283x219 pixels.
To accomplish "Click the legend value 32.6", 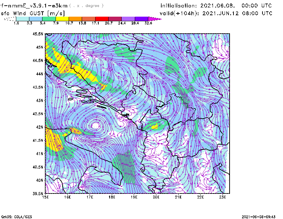I will click(x=148, y=23).
